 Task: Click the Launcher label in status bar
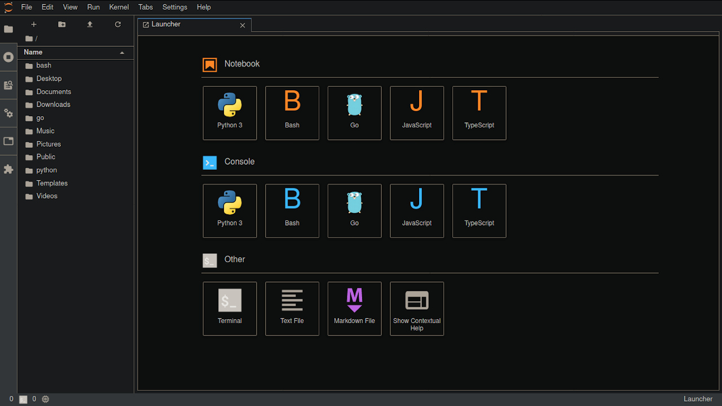698,399
